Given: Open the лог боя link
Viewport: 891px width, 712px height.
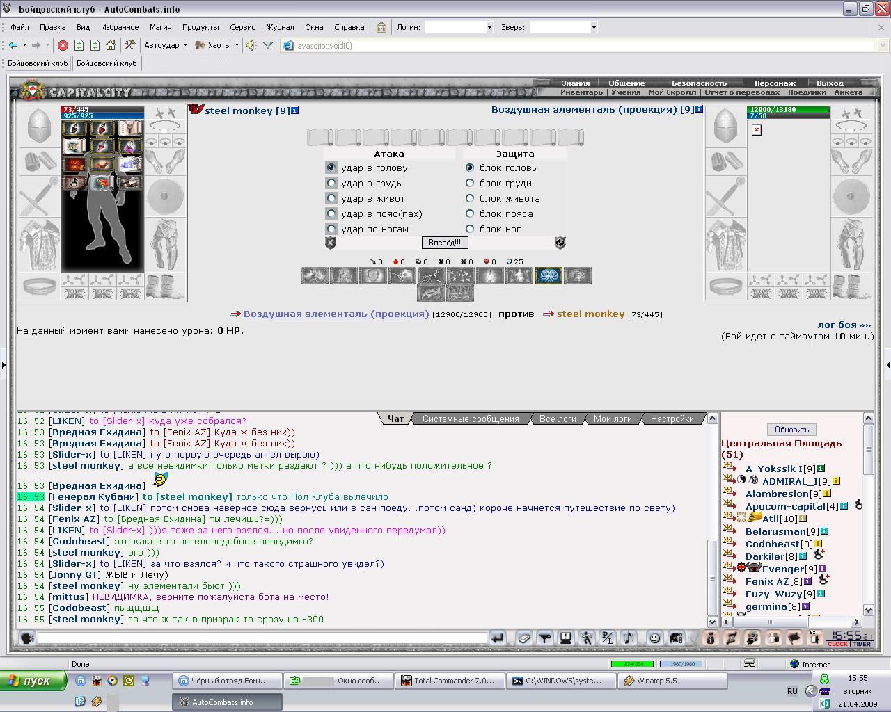Looking at the screenshot, I should coord(844,325).
